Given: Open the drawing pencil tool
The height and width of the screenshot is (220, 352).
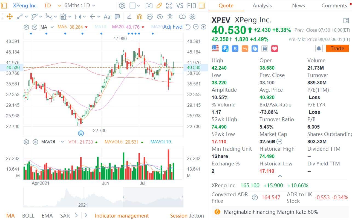Looking at the screenshot, I should click(160, 5).
